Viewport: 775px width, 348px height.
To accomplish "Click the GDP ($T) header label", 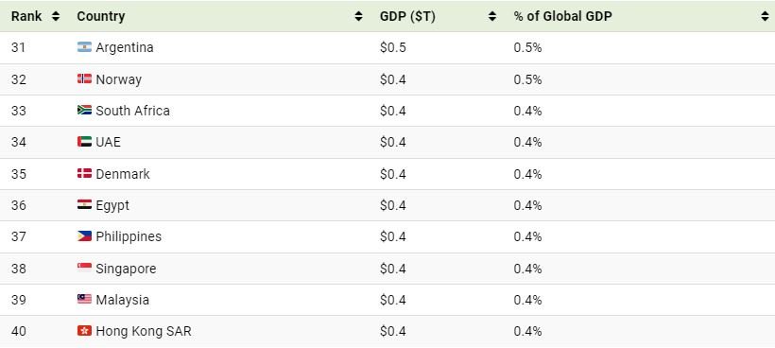I will (x=407, y=16).
